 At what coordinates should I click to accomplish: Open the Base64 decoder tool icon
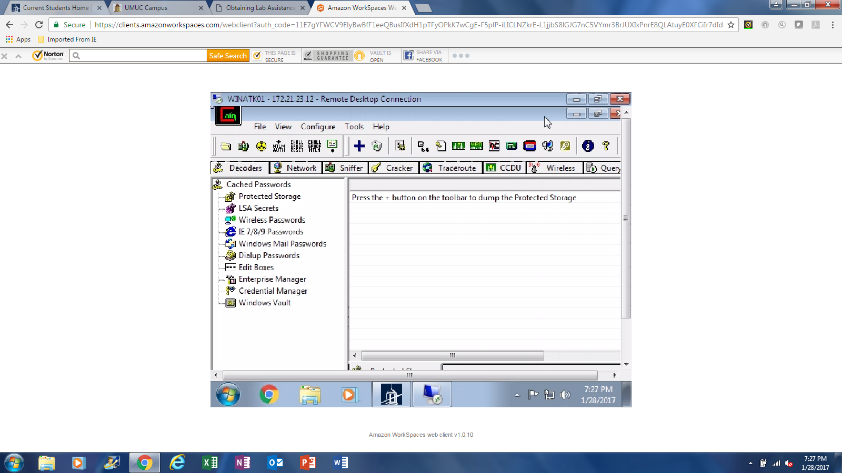tap(423, 146)
